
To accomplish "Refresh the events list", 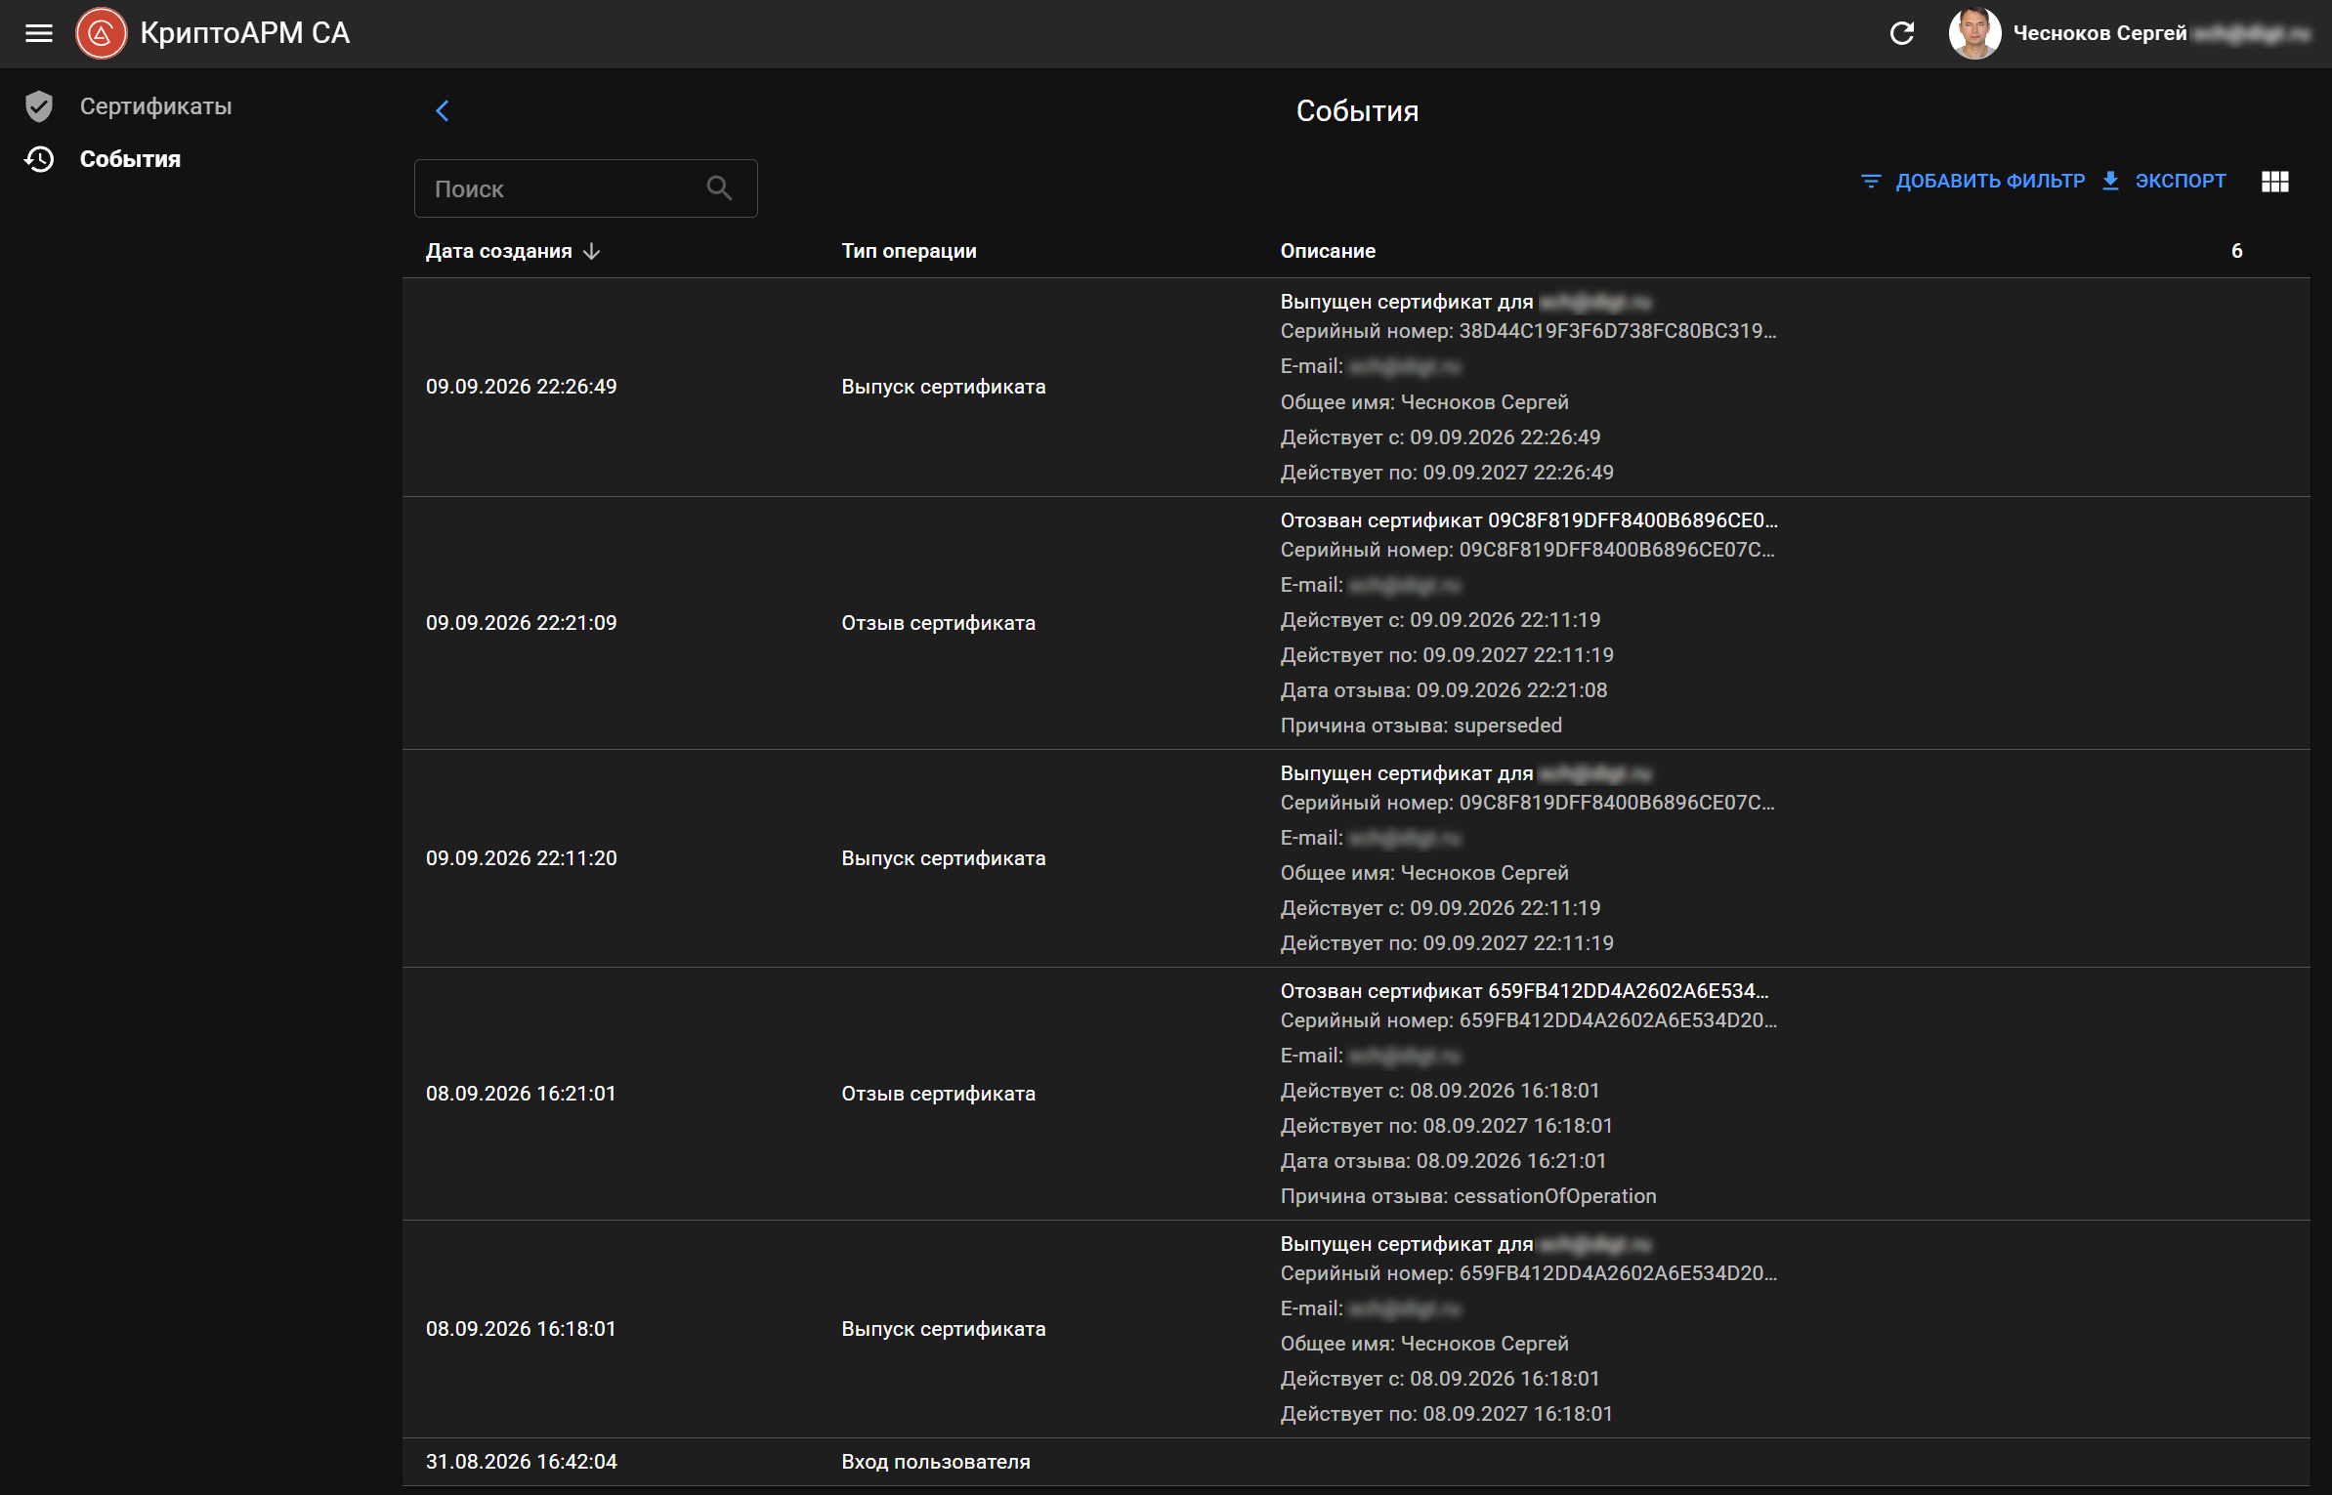I will click(1901, 33).
